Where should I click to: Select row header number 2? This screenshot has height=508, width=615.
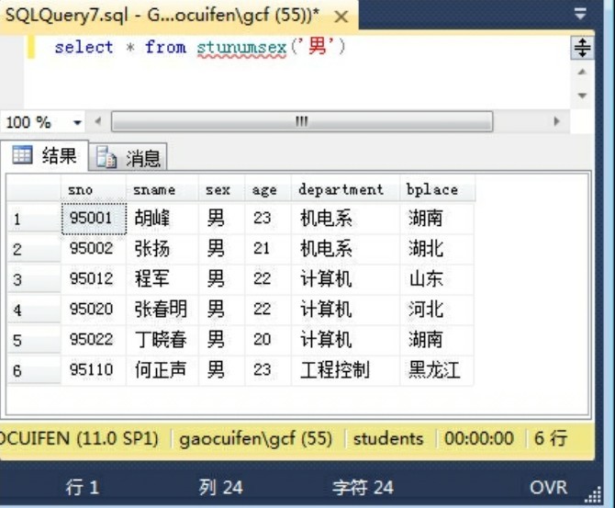click(x=34, y=249)
